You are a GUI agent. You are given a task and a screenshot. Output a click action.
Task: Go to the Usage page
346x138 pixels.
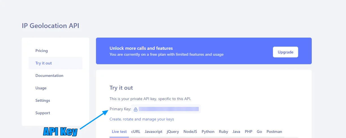coord(41,88)
